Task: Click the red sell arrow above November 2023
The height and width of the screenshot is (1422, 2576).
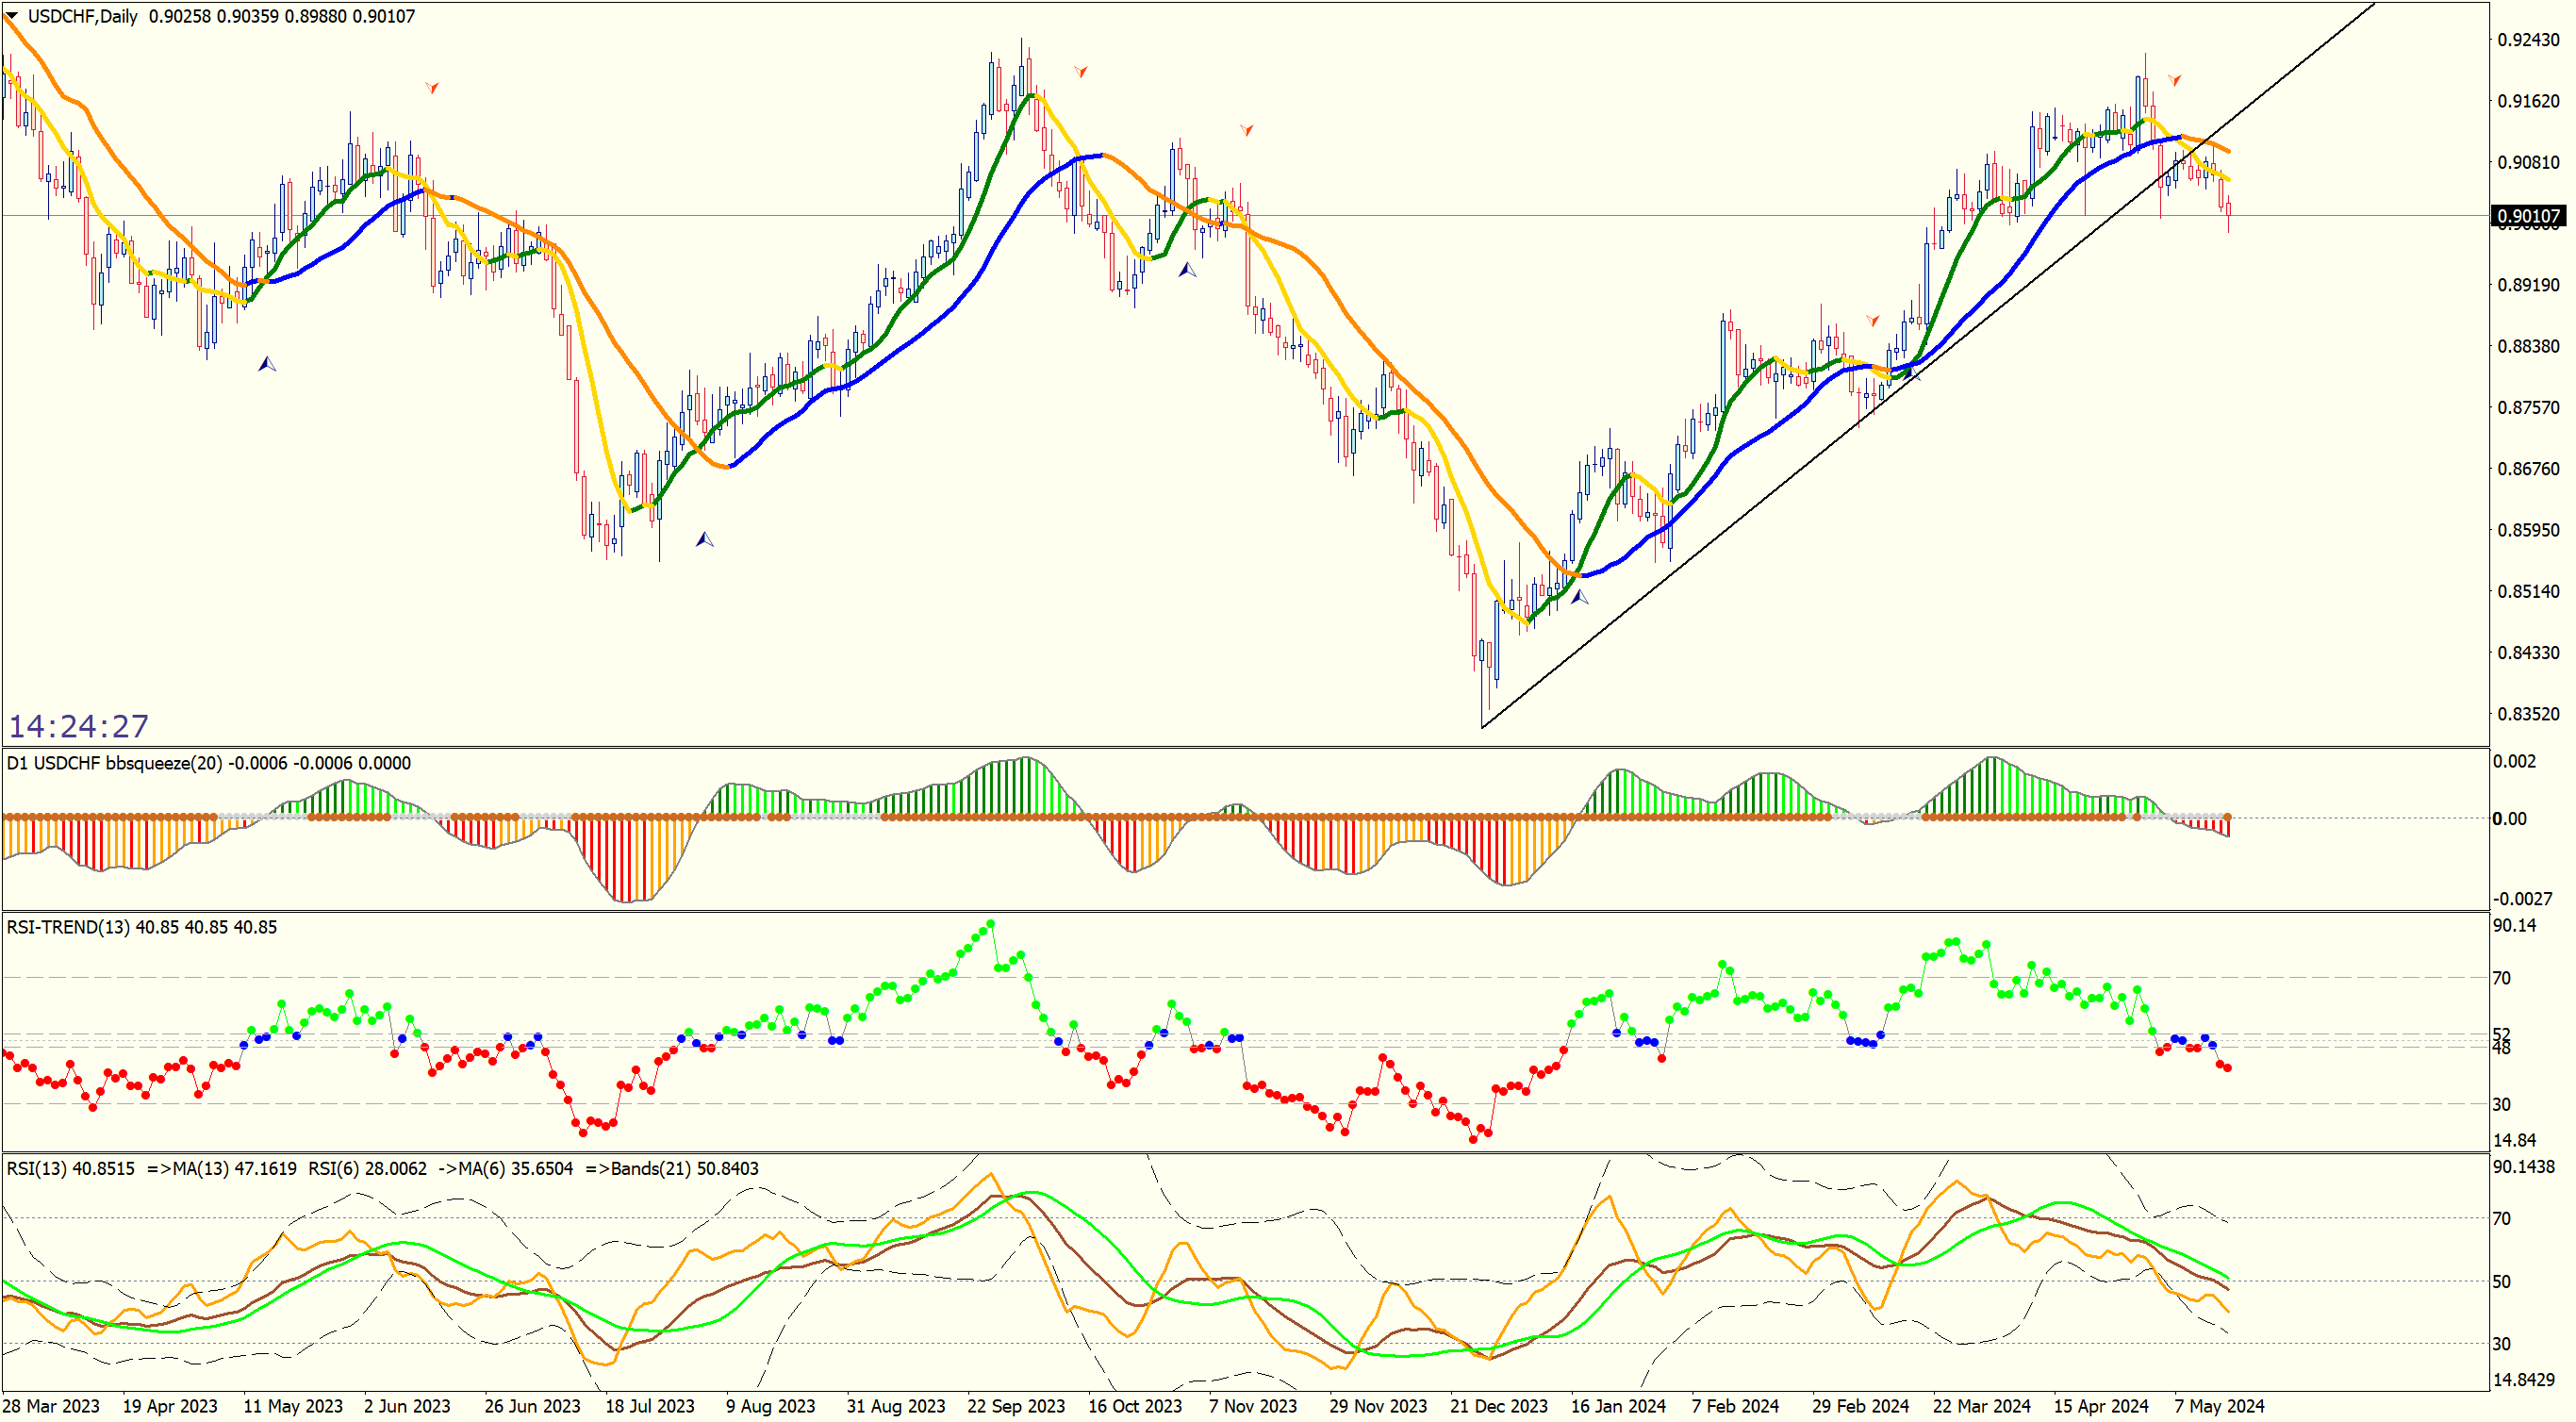Action: [x=1246, y=130]
